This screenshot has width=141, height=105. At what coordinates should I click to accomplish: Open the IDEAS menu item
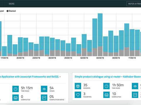click(11, 4)
